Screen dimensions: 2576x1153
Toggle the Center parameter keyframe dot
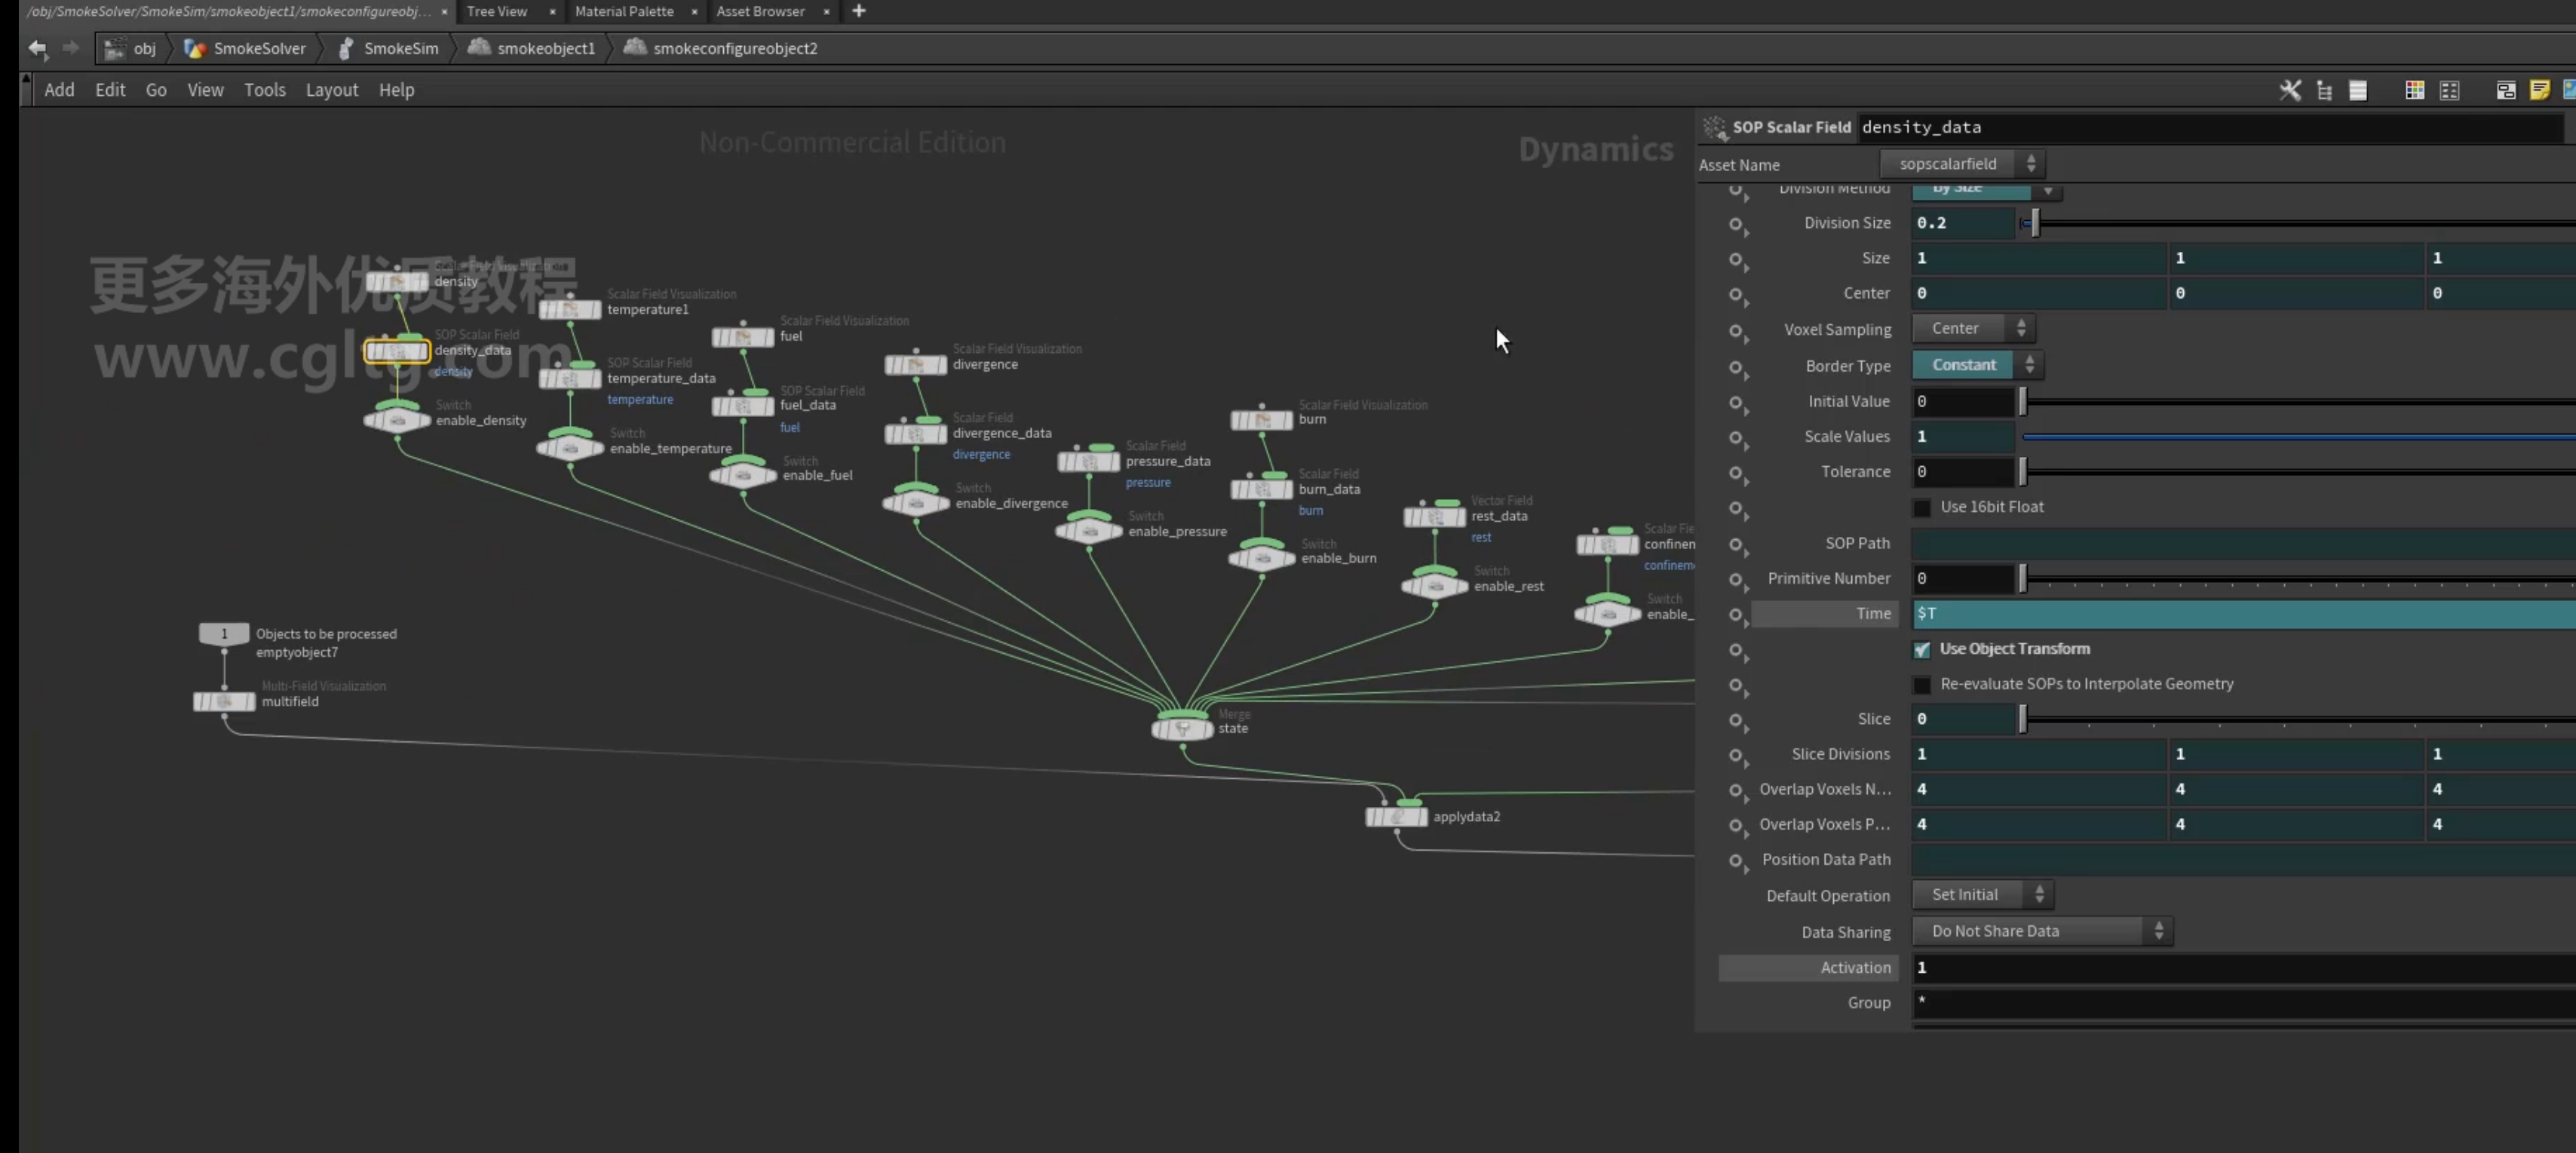pos(1736,294)
